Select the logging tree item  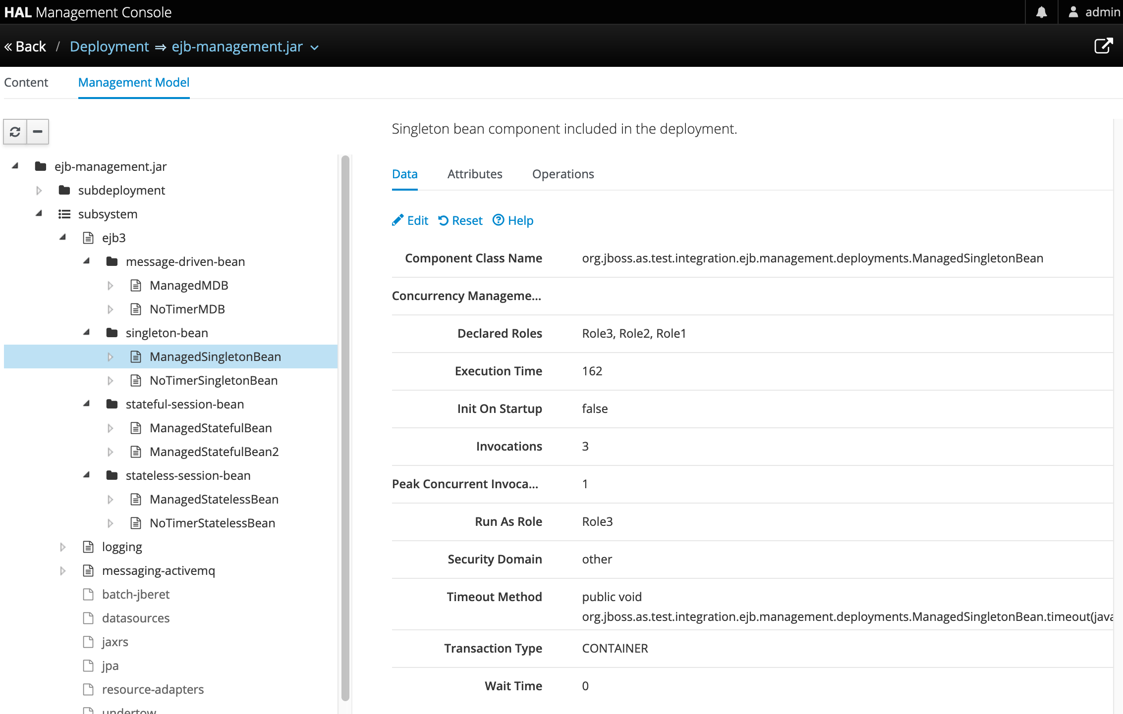click(x=121, y=547)
